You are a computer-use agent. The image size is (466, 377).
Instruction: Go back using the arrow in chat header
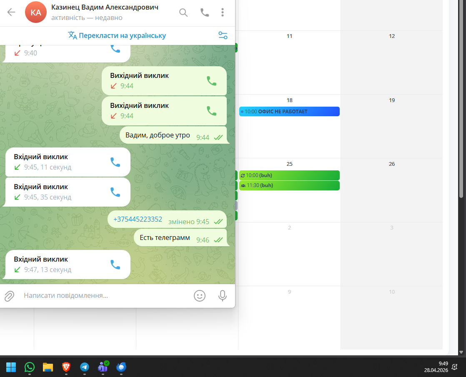pyautogui.click(x=11, y=12)
